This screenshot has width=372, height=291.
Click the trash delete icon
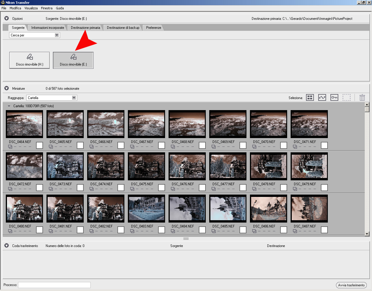362,98
